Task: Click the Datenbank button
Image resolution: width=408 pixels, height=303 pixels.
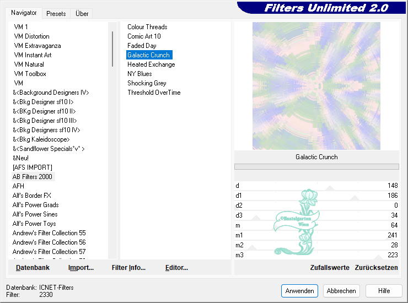Action: pyautogui.click(x=33, y=268)
